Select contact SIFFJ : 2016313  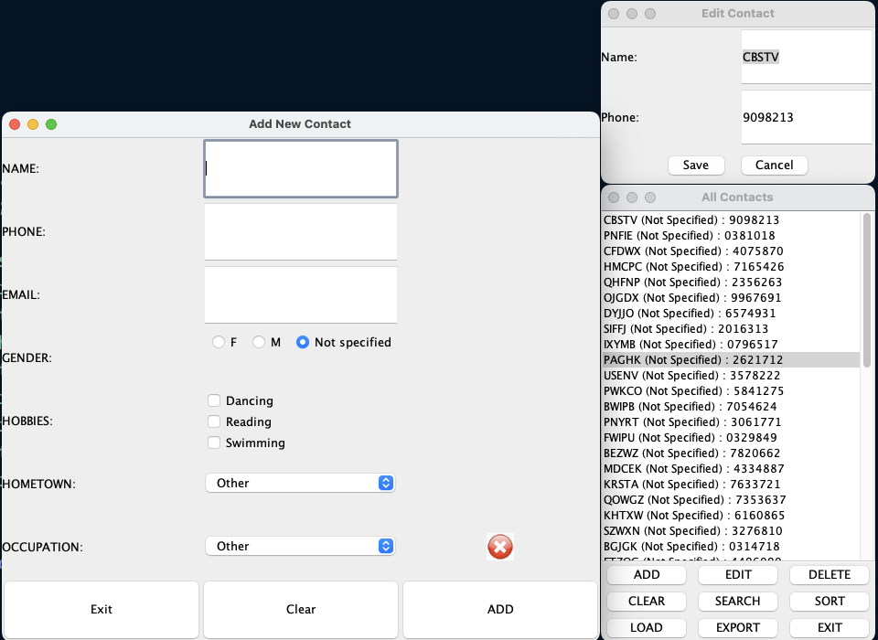coord(732,328)
